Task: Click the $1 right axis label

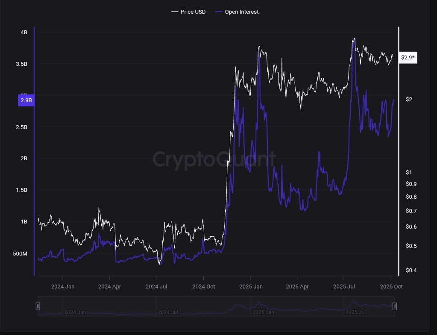Action: [x=408, y=172]
